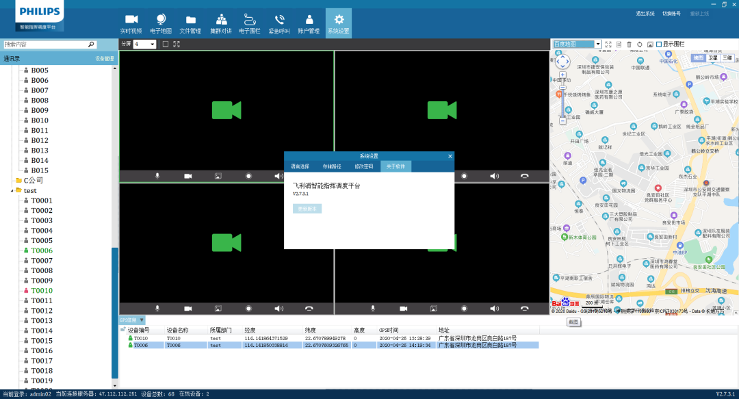Take snapshot in top-left video pane
Screen dimensions: 739x399
point(218,176)
